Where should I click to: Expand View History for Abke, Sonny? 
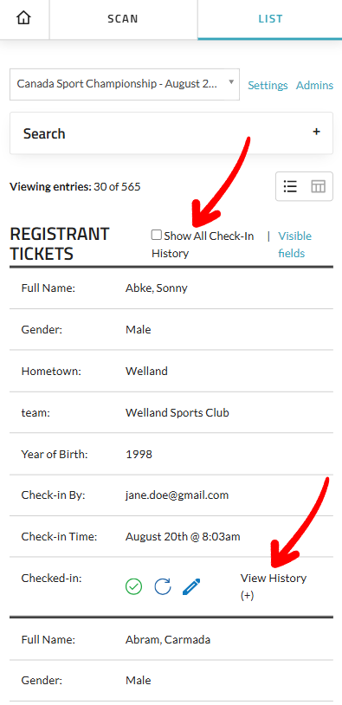(274, 586)
